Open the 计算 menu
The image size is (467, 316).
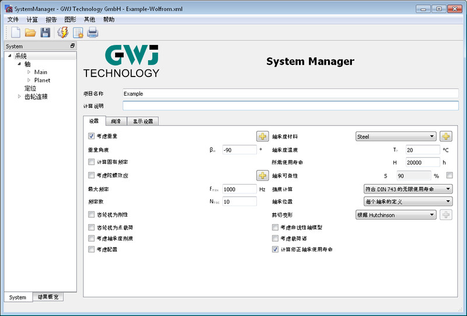click(x=32, y=19)
